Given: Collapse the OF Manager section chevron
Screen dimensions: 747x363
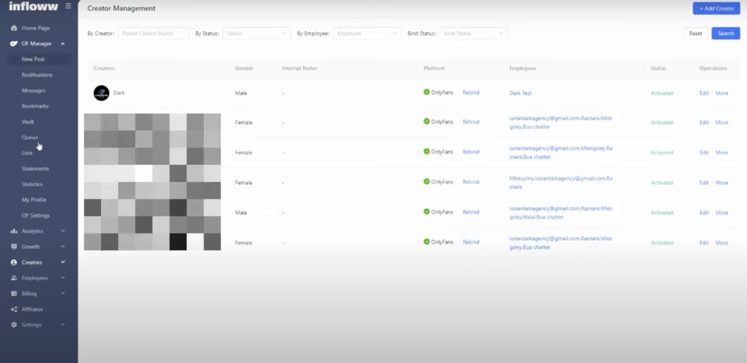Looking at the screenshot, I should tap(63, 44).
